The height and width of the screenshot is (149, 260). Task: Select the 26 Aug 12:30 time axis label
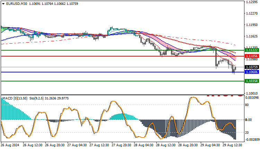tap(33, 145)
